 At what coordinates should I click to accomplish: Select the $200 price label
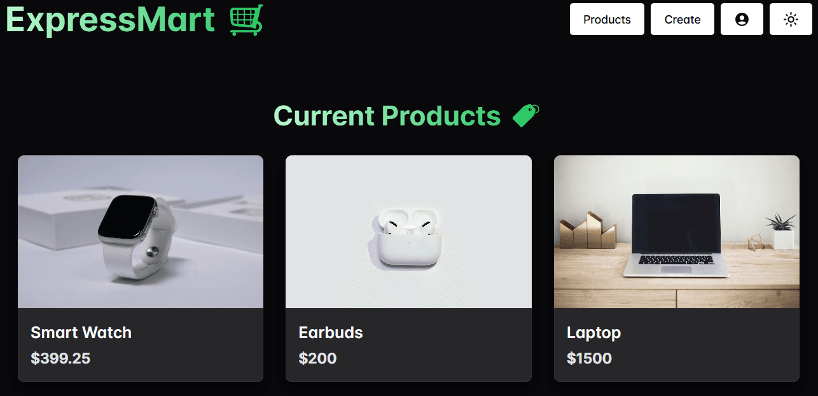click(x=317, y=358)
